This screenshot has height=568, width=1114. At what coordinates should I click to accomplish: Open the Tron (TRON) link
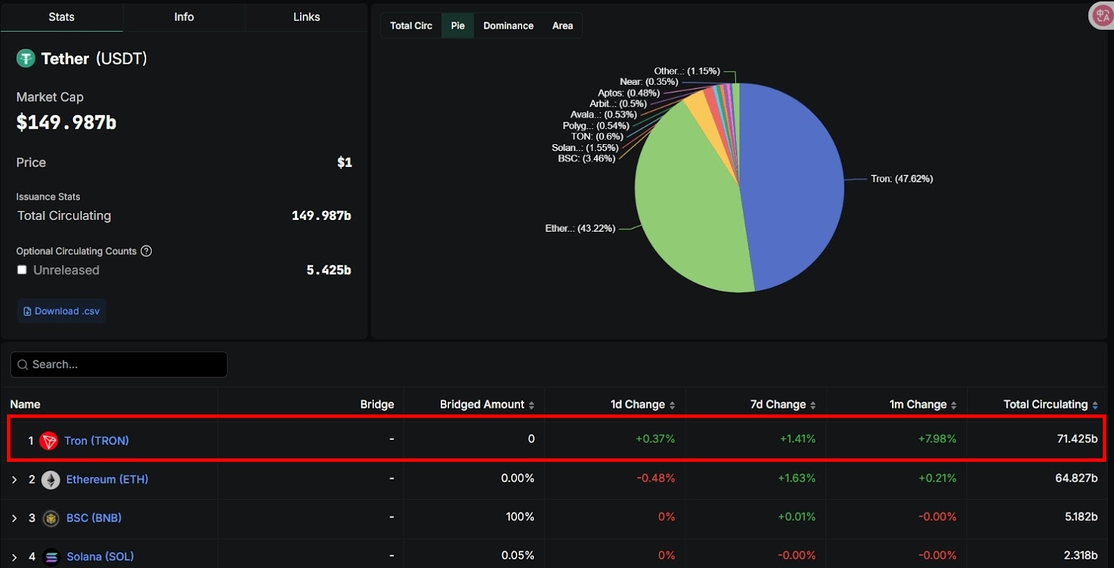(x=96, y=441)
